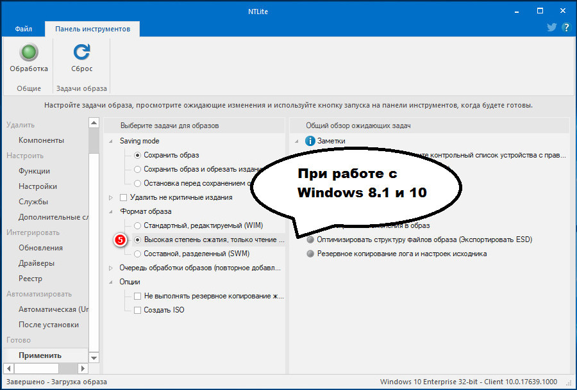
Task: Select Применить in the sidebar
Action: pyautogui.click(x=40, y=355)
